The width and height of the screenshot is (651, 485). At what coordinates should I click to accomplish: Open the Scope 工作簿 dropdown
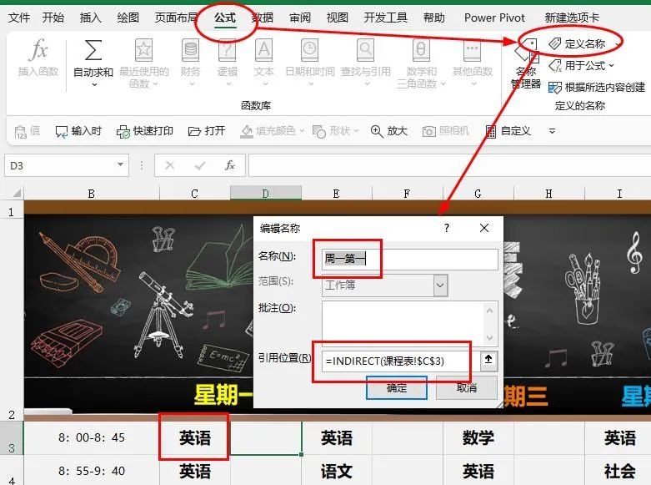440,285
